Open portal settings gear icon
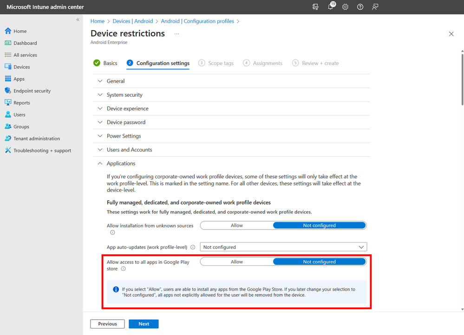Viewport: 464px width, 335px height. 346,7
